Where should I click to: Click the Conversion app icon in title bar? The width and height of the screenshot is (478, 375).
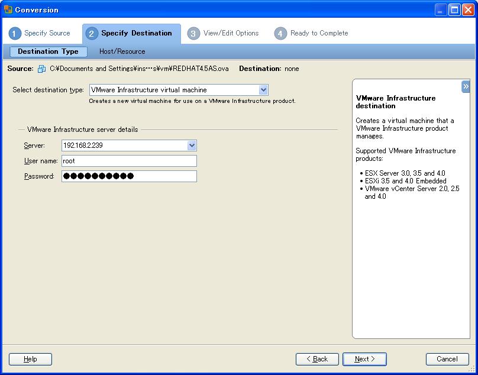8,9
